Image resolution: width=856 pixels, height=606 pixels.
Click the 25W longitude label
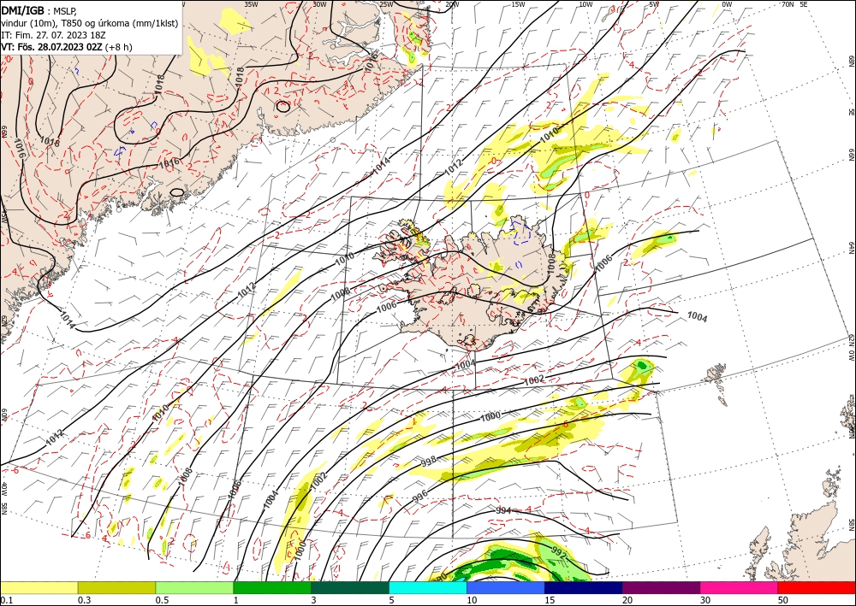pyautogui.click(x=387, y=4)
